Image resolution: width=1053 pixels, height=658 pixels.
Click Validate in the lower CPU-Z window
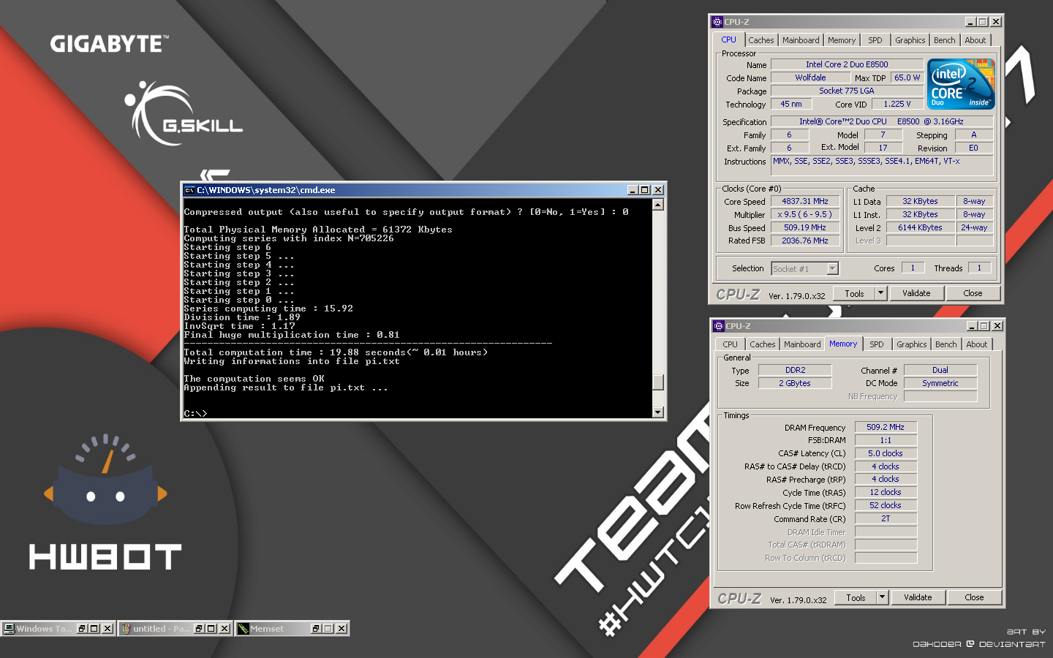click(x=918, y=597)
